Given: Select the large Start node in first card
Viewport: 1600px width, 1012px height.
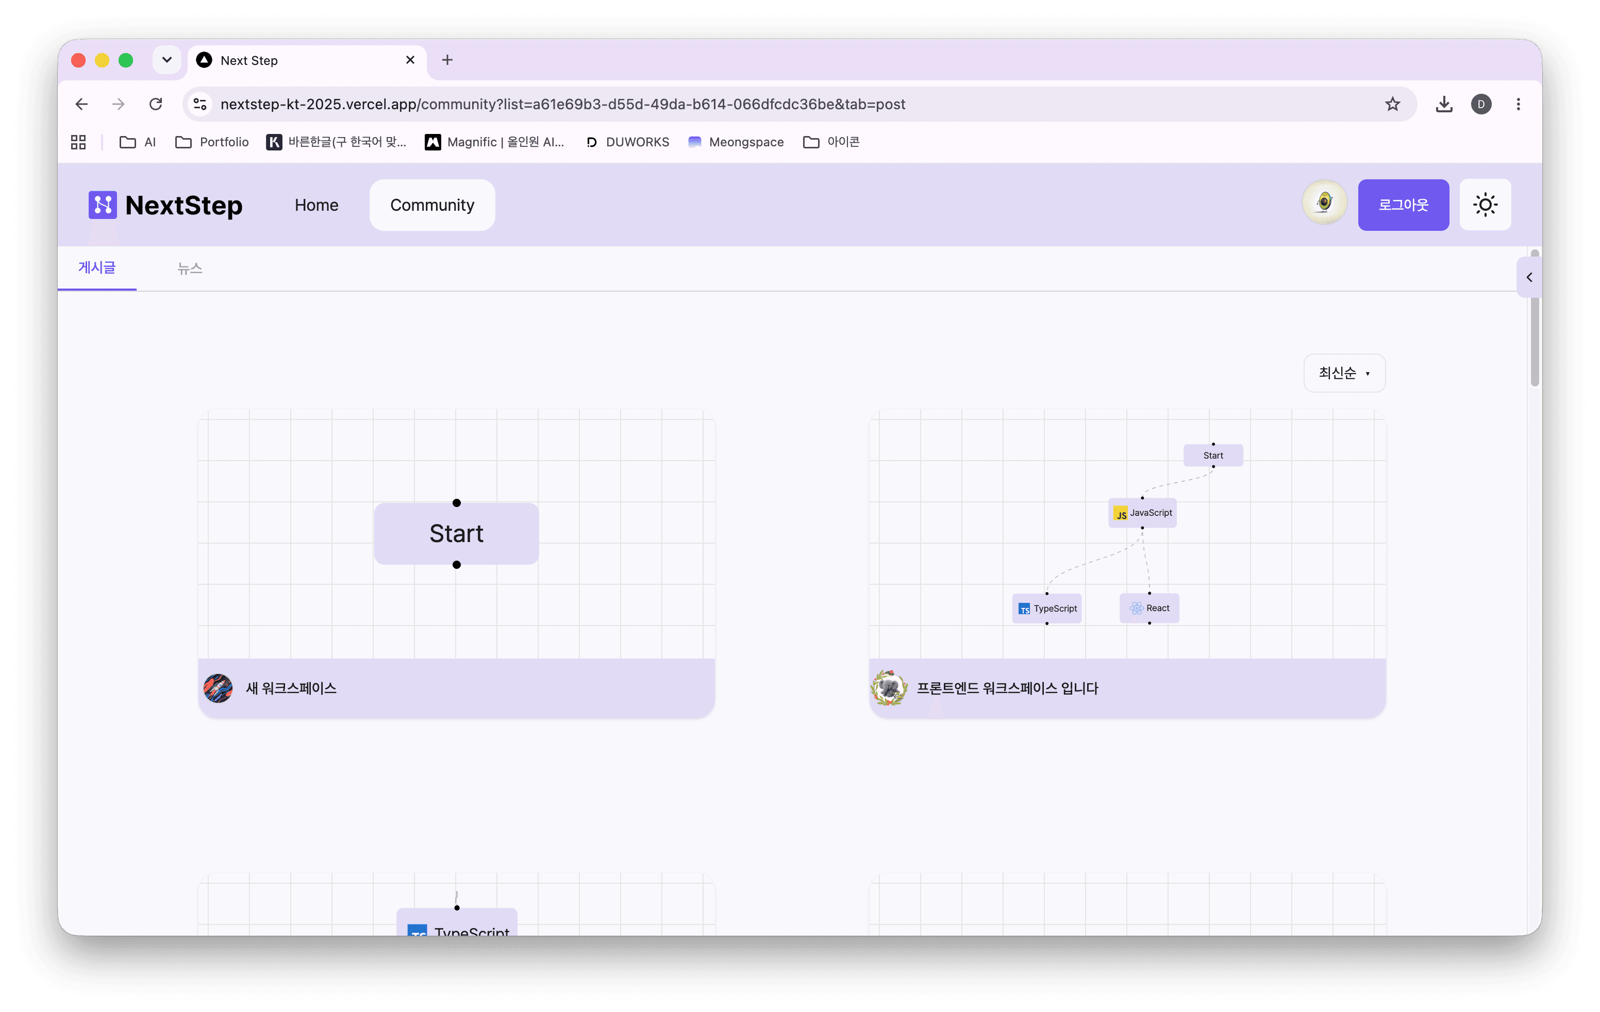Looking at the screenshot, I should [457, 534].
